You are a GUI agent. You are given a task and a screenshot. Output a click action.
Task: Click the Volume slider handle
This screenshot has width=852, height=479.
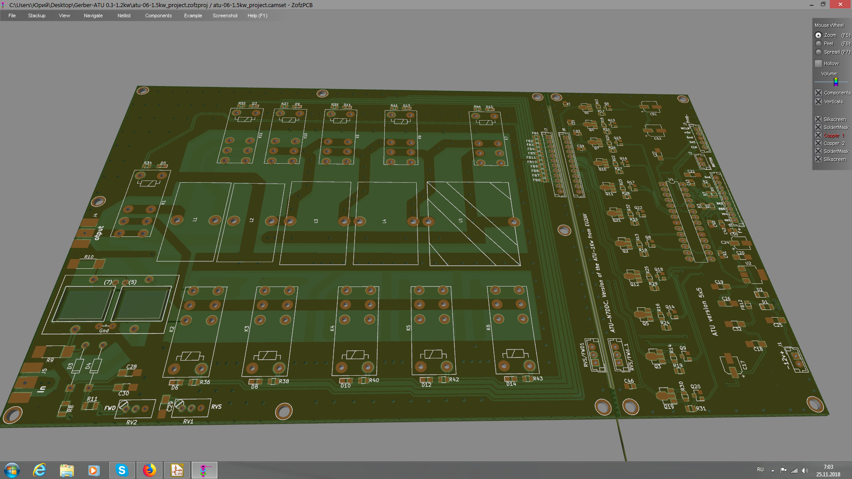(x=836, y=82)
